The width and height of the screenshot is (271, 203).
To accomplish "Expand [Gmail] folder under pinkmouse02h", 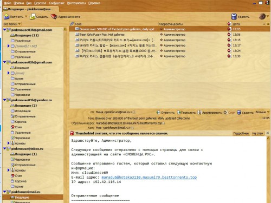I will tap(8, 73).
